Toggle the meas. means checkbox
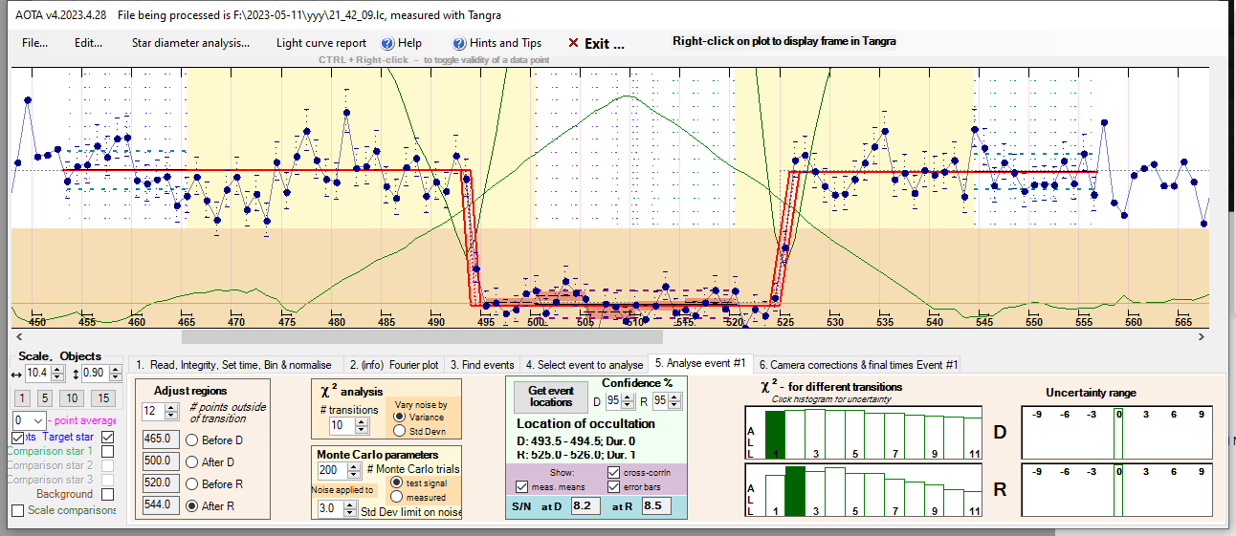The image size is (1236, 536). tap(521, 487)
